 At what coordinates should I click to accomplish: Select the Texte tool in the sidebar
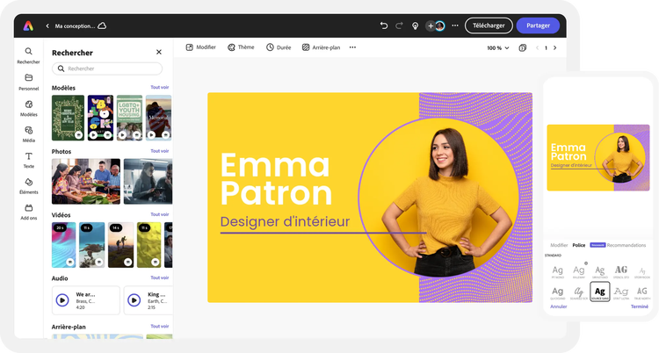(x=29, y=159)
